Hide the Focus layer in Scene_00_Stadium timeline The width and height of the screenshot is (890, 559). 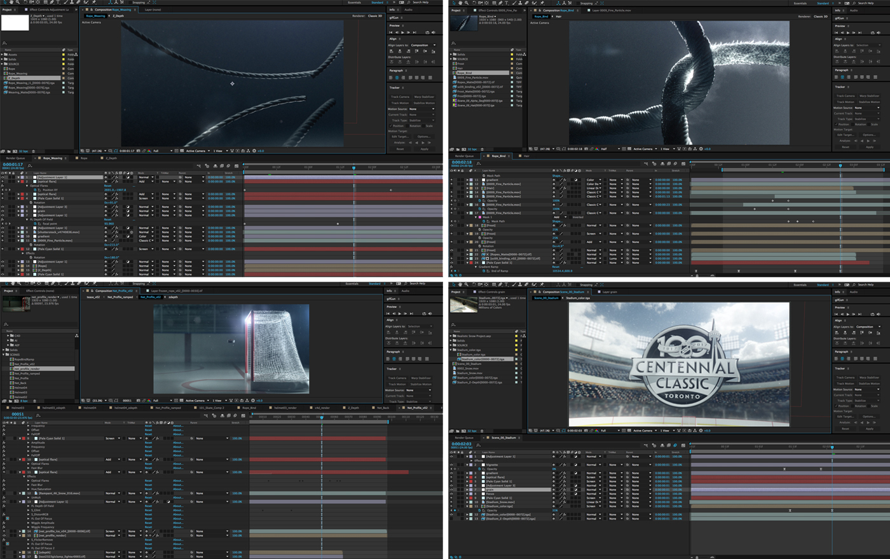(x=452, y=493)
